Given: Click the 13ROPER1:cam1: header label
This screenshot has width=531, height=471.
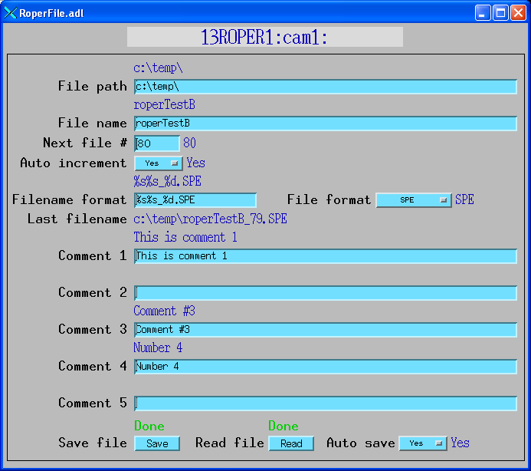Looking at the screenshot, I should click(x=264, y=37).
